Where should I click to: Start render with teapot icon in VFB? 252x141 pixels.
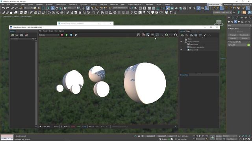176,35
